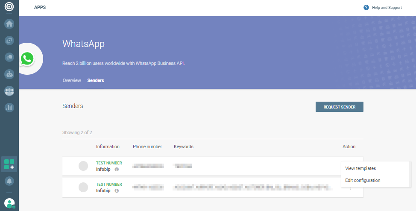Choose View templates from action menu

click(x=360, y=168)
